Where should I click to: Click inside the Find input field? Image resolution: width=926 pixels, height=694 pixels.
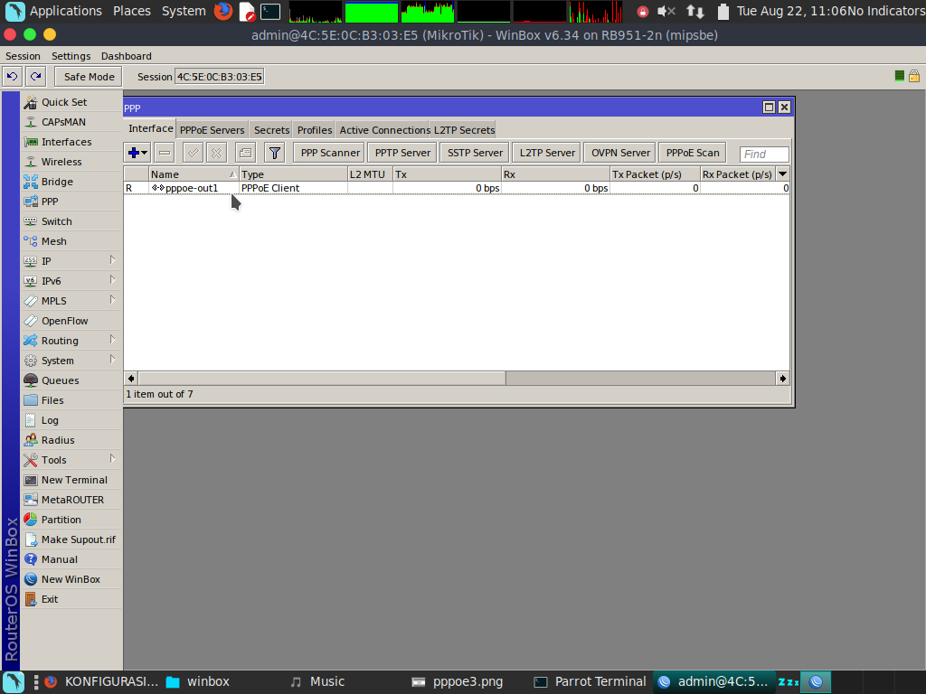click(x=763, y=154)
